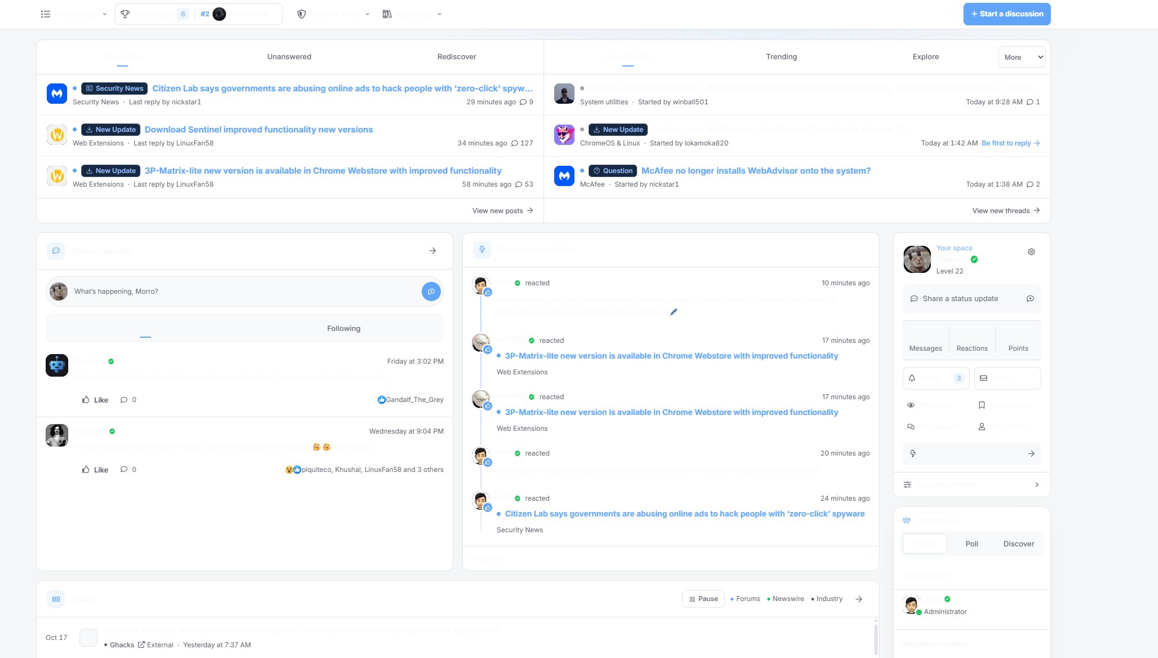1158x658 pixels.
Task: Click the Status updates arrow icon
Action: point(432,250)
